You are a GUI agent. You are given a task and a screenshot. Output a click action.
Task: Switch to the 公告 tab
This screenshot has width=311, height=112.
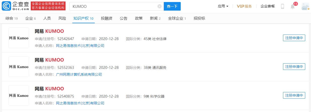(x=123, y=18)
